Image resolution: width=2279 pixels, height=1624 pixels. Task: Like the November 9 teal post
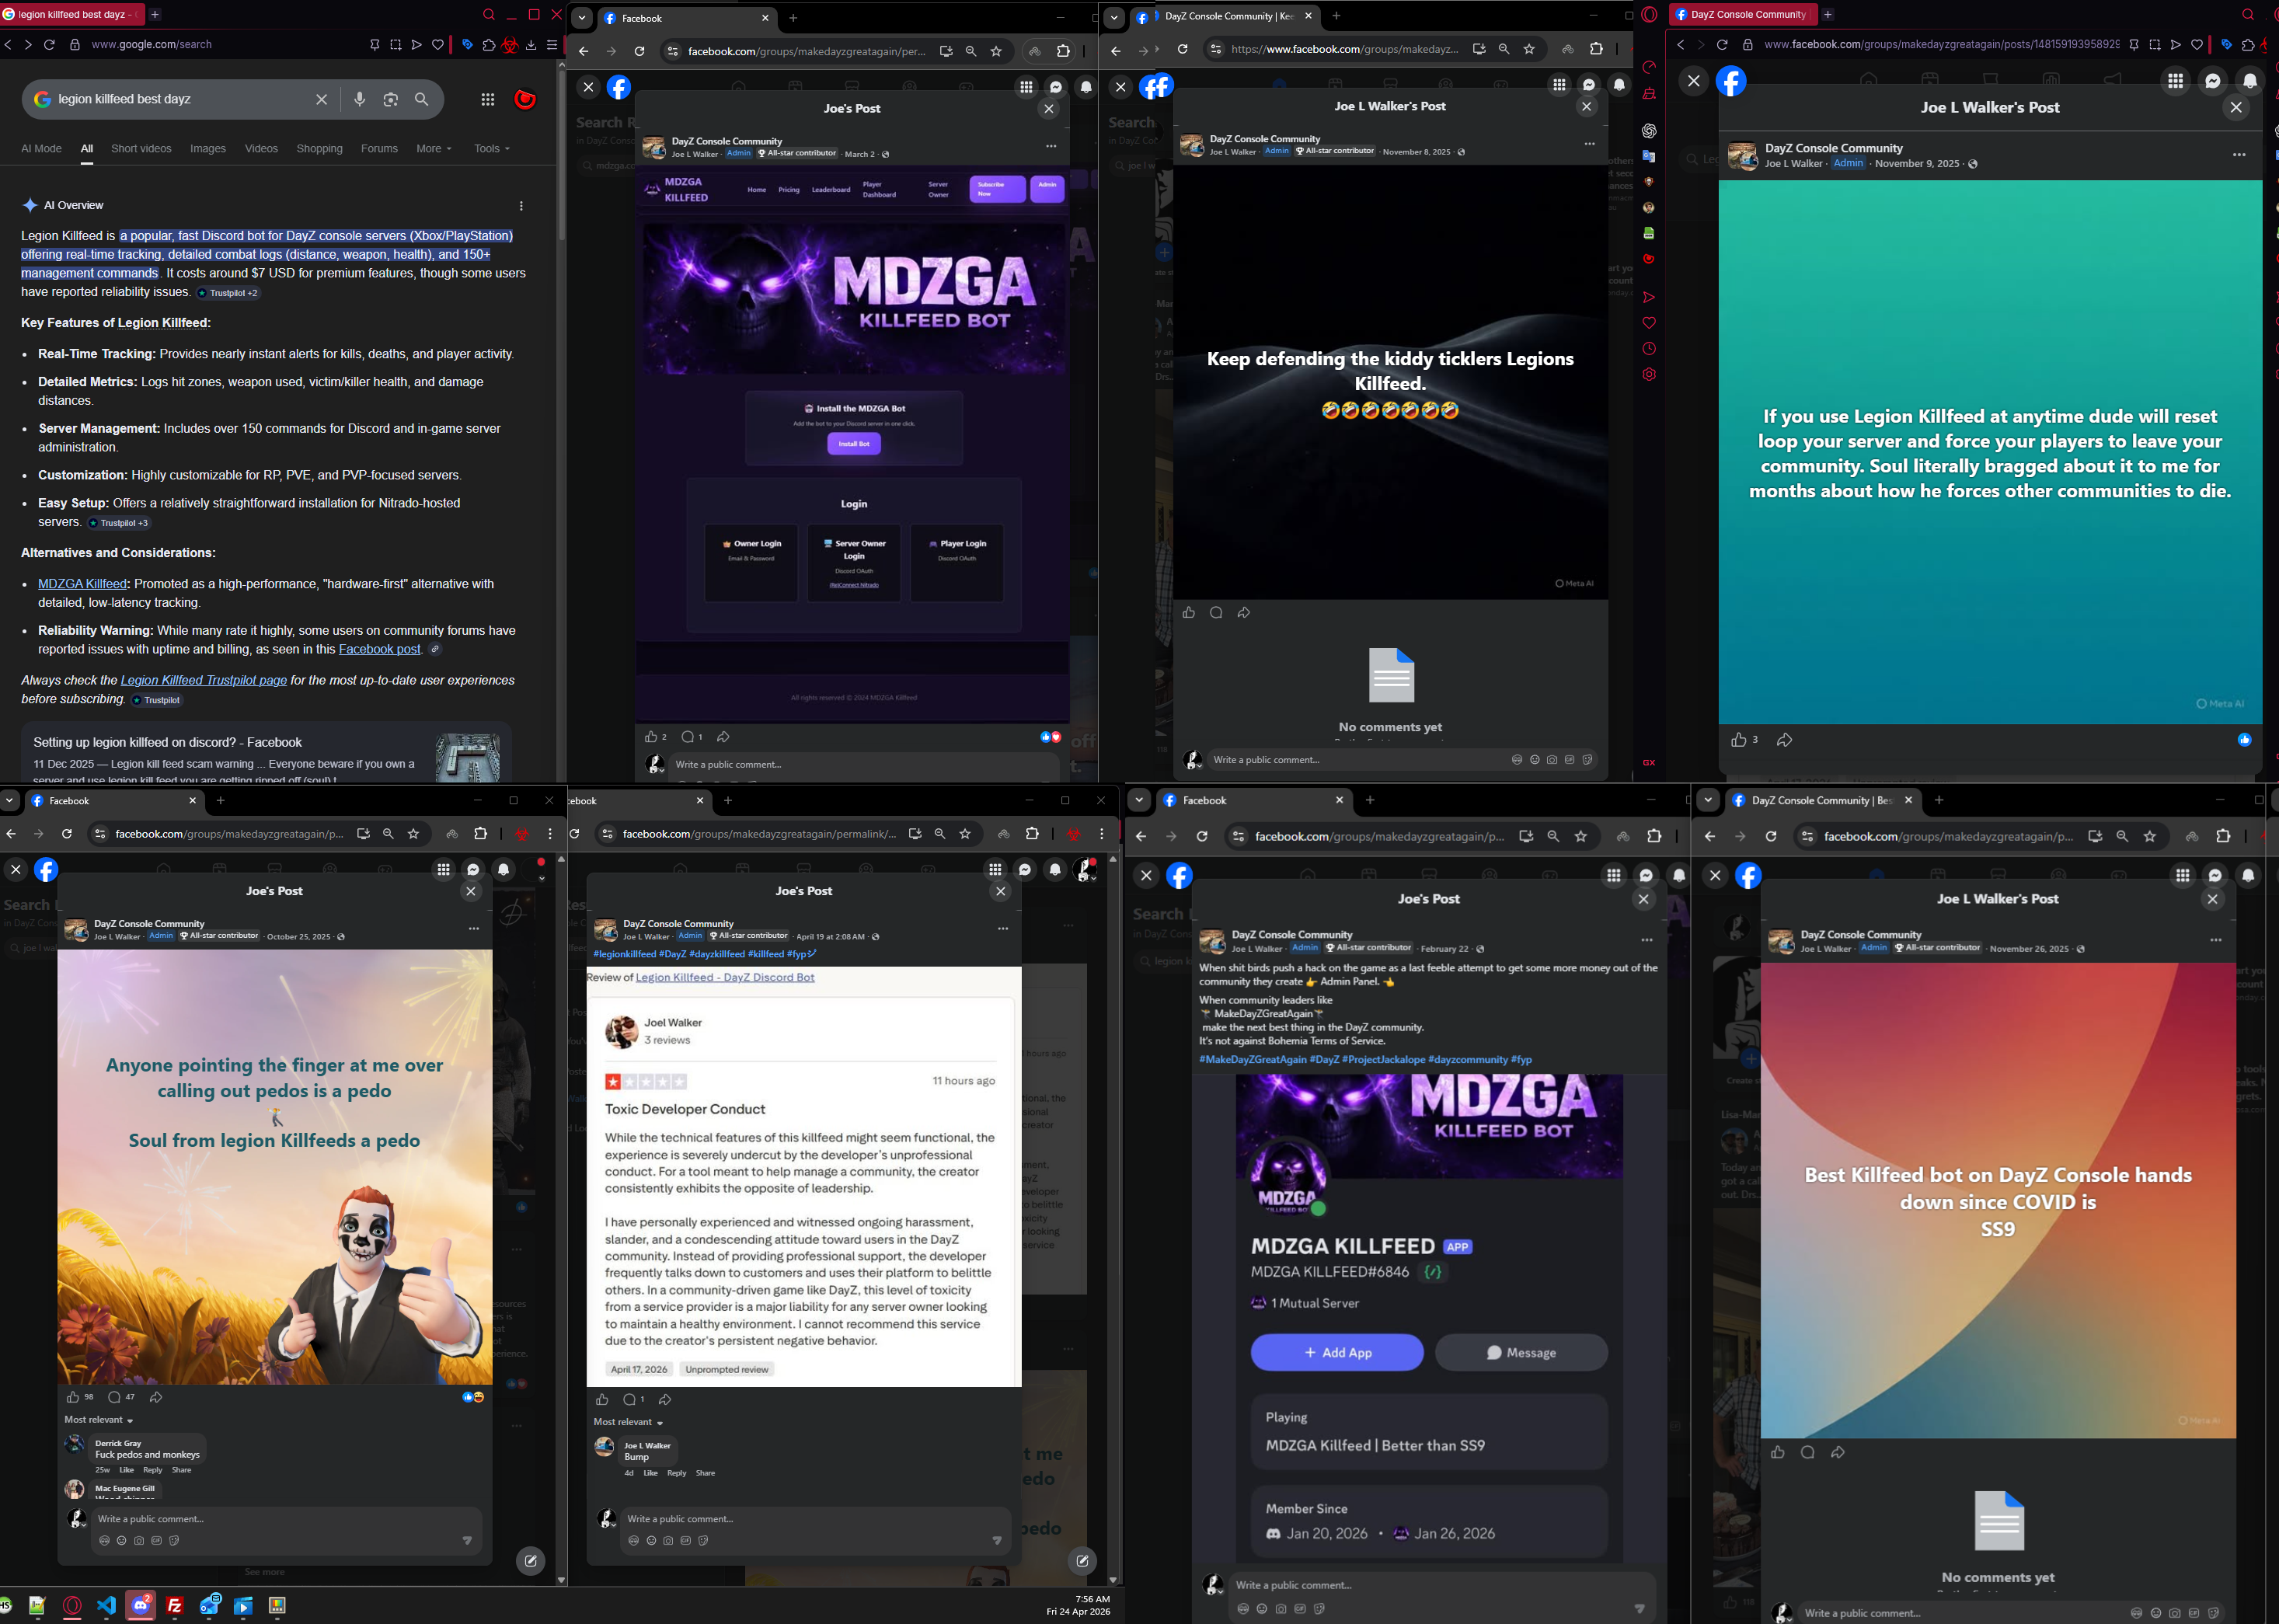point(1739,740)
